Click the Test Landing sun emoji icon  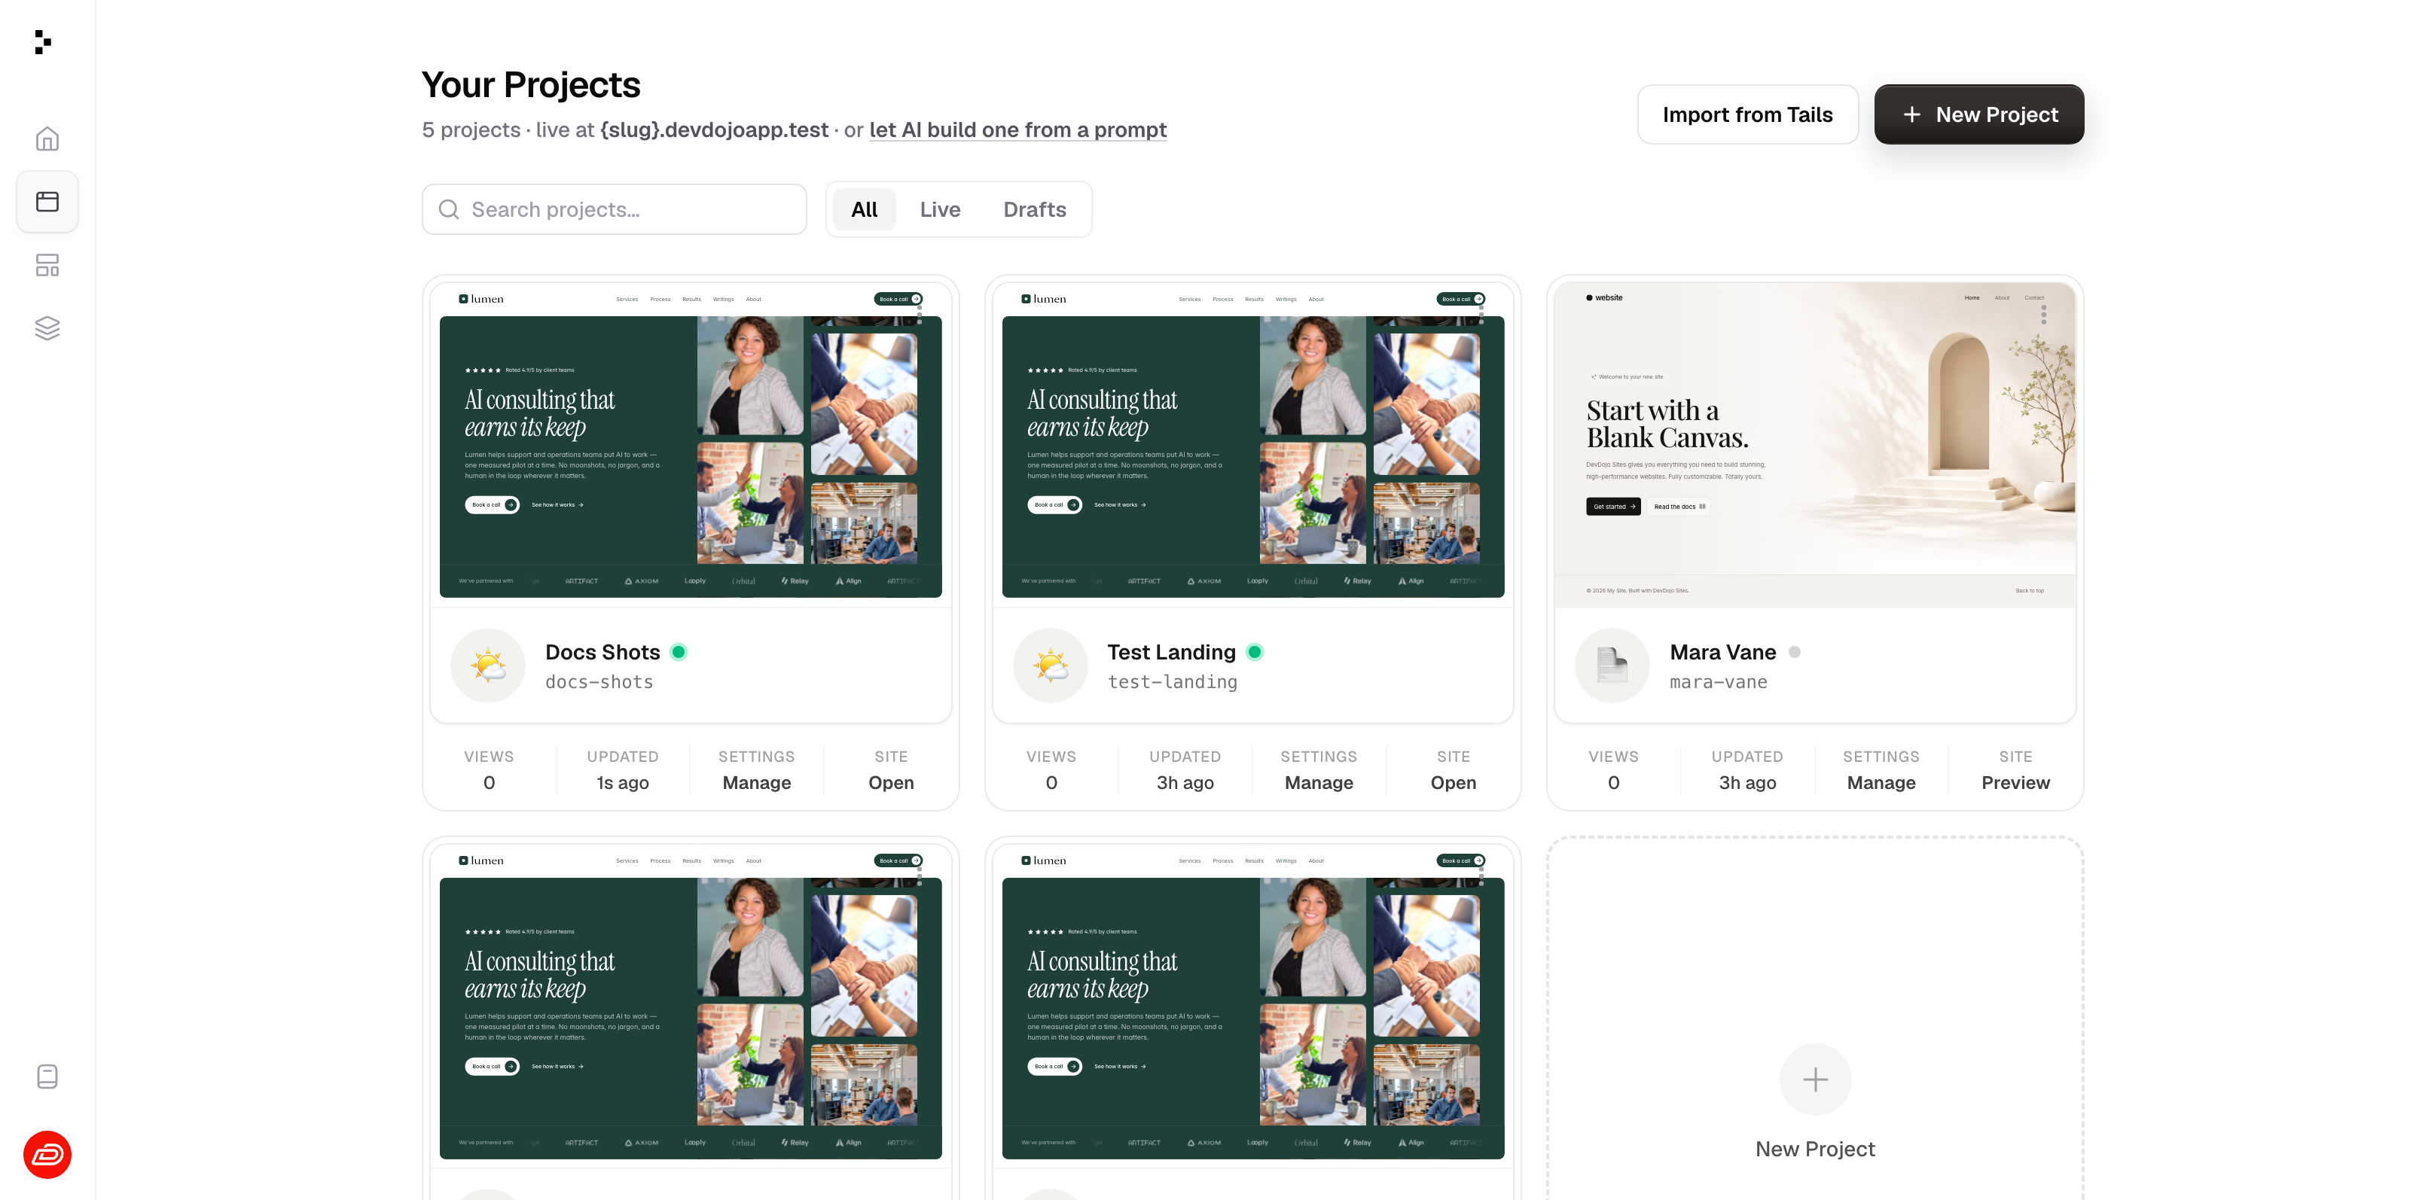coord(1051,666)
